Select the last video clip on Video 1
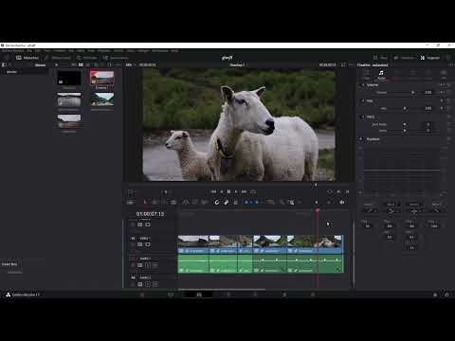This screenshot has height=341, width=455. 315,244
